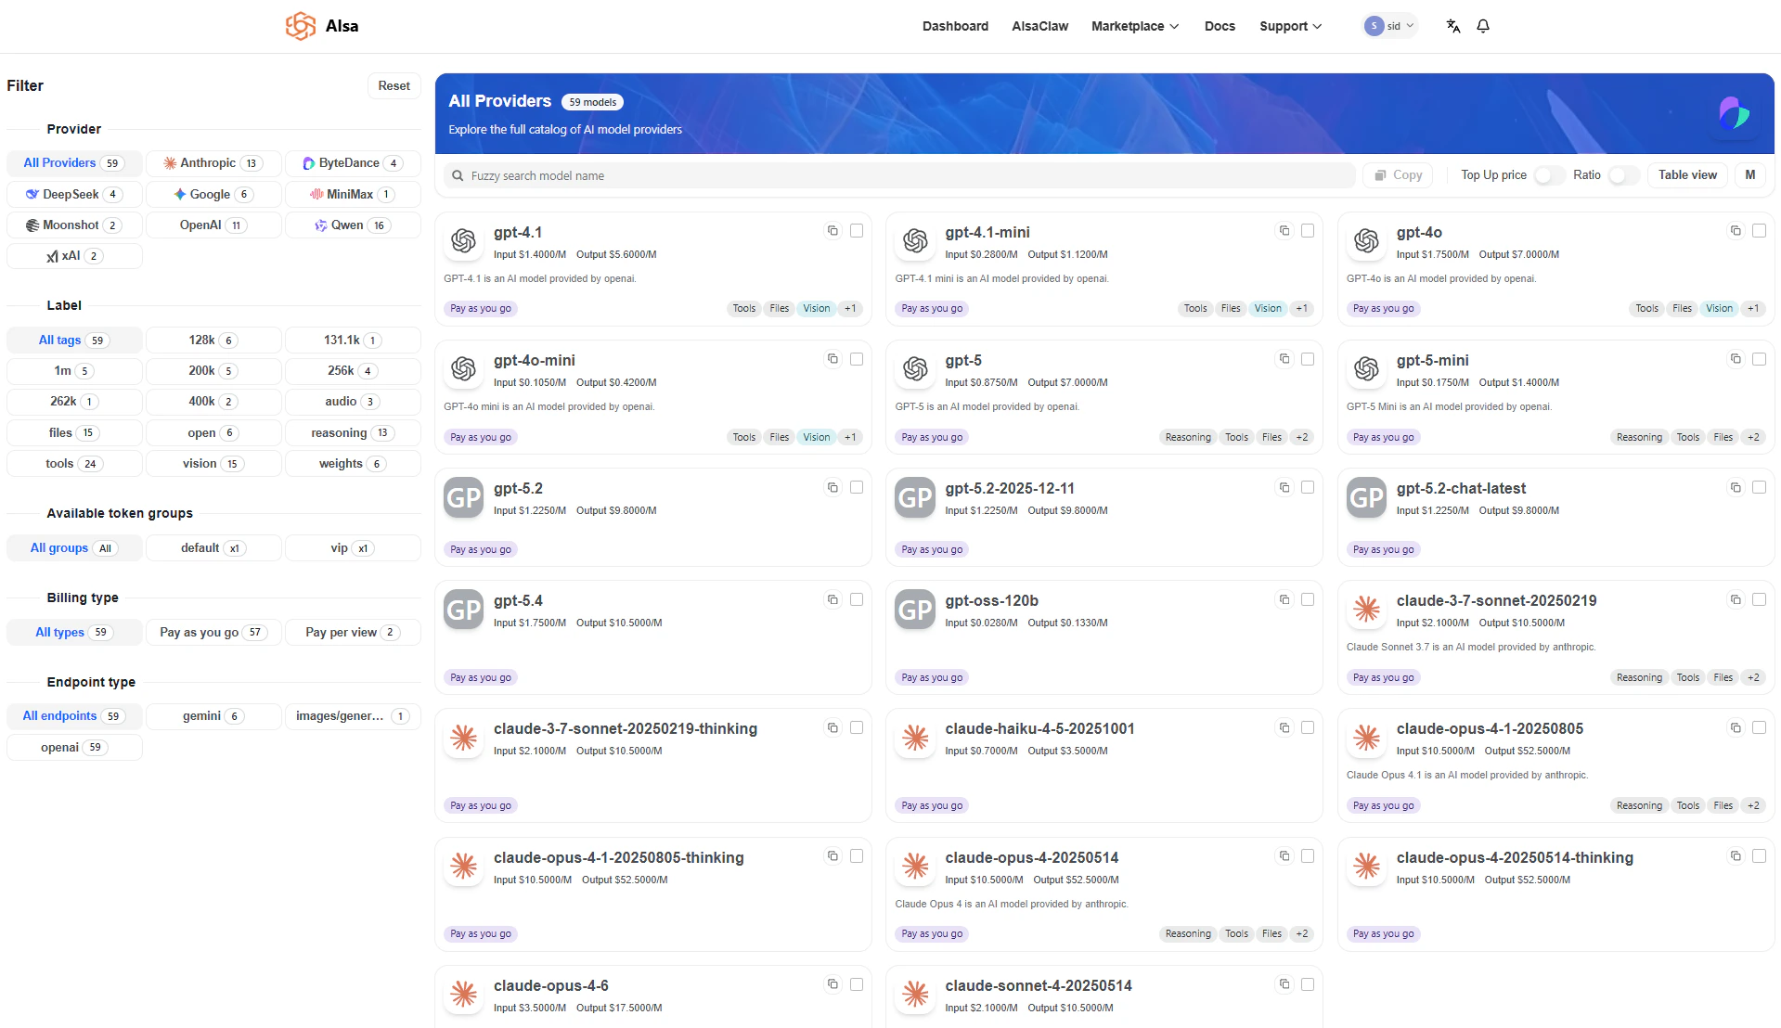Click the Anthropic logo on claude-3-7-sonnet-20250219 card
Viewport: 1781px width, 1028px height.
pos(1365,610)
